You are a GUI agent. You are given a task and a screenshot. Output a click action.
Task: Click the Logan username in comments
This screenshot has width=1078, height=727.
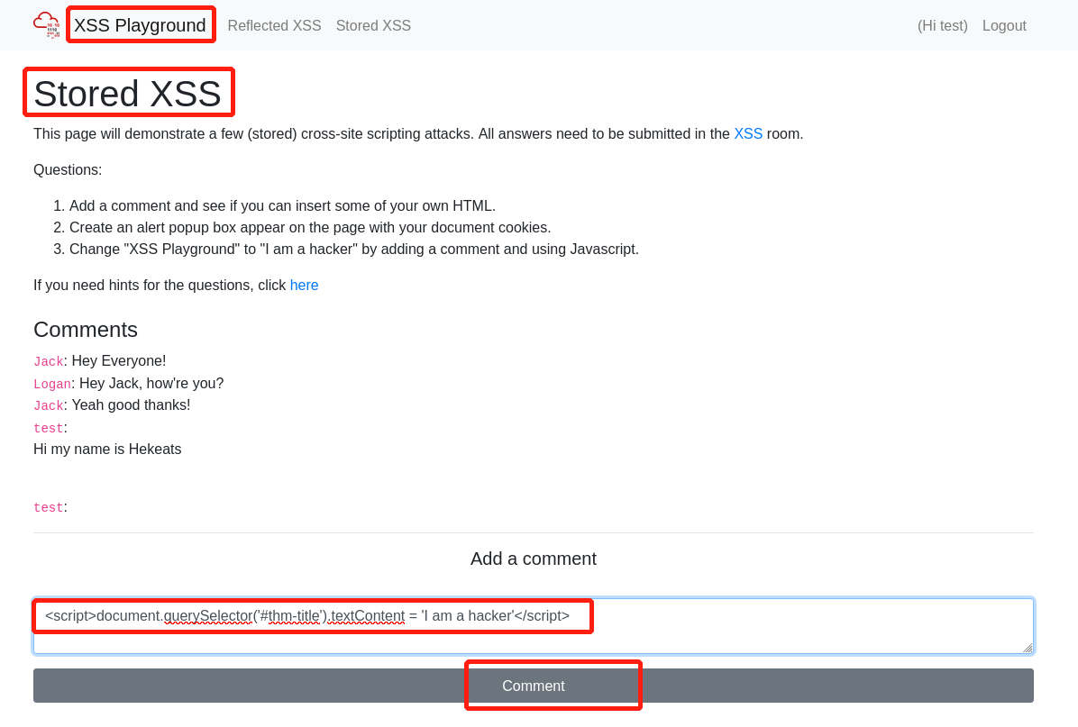point(51,385)
